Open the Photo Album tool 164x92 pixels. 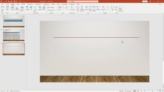(x=22, y=9)
